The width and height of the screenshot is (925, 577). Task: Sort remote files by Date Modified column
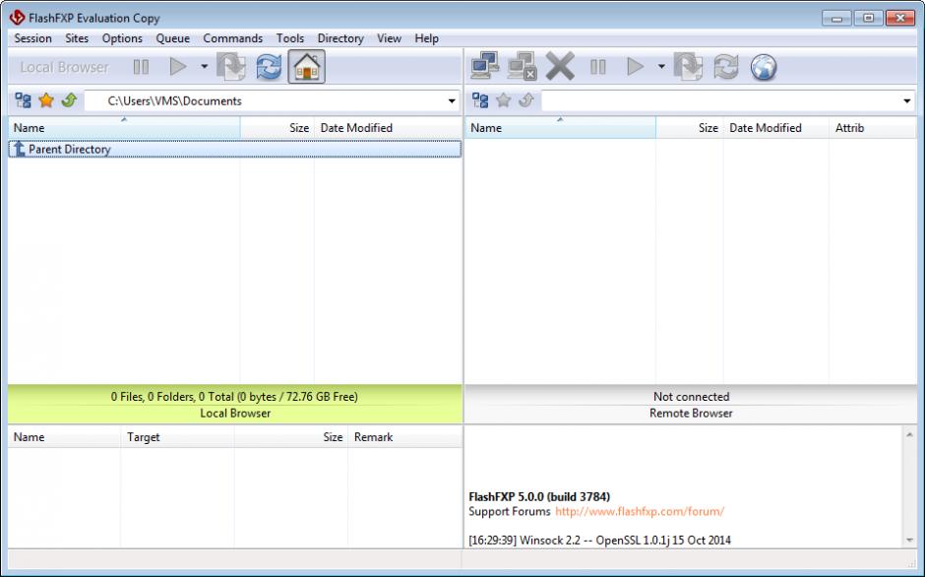[x=776, y=128]
